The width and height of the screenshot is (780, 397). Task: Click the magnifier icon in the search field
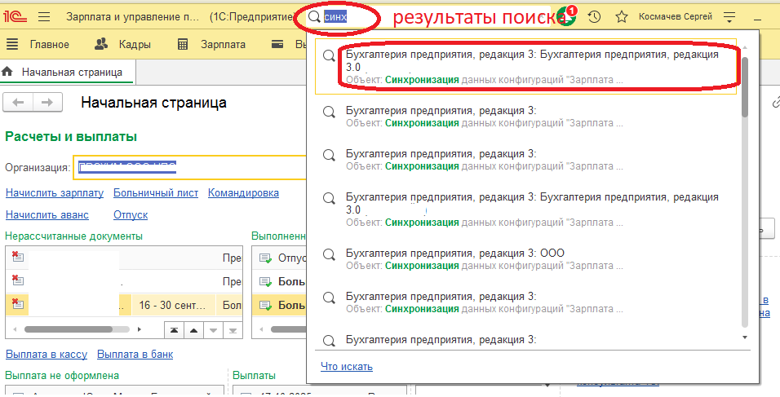click(x=314, y=17)
